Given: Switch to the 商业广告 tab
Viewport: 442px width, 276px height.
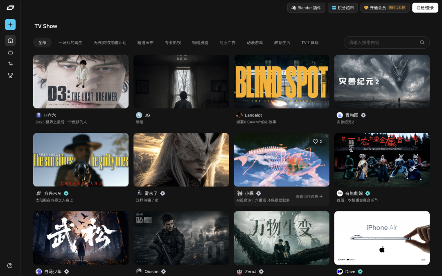Looking at the screenshot, I should (228, 43).
